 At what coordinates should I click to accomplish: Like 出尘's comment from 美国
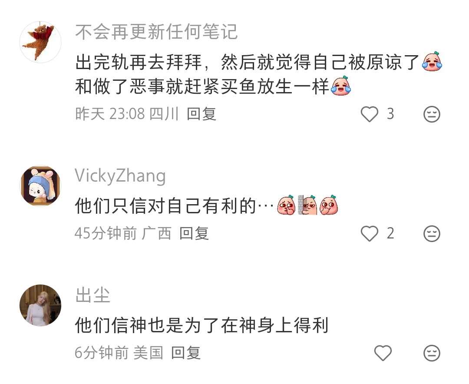click(383, 353)
